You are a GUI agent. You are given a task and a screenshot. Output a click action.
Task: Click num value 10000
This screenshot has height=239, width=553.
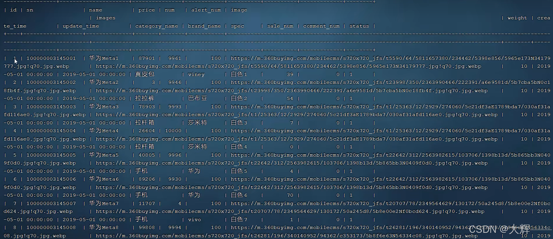[173, 131]
